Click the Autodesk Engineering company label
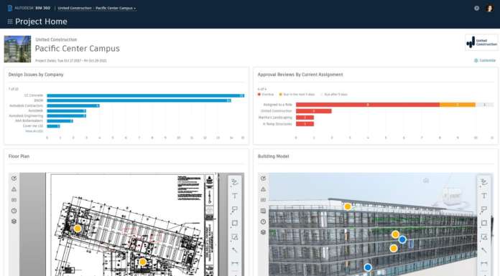 pyautogui.click(x=26, y=116)
